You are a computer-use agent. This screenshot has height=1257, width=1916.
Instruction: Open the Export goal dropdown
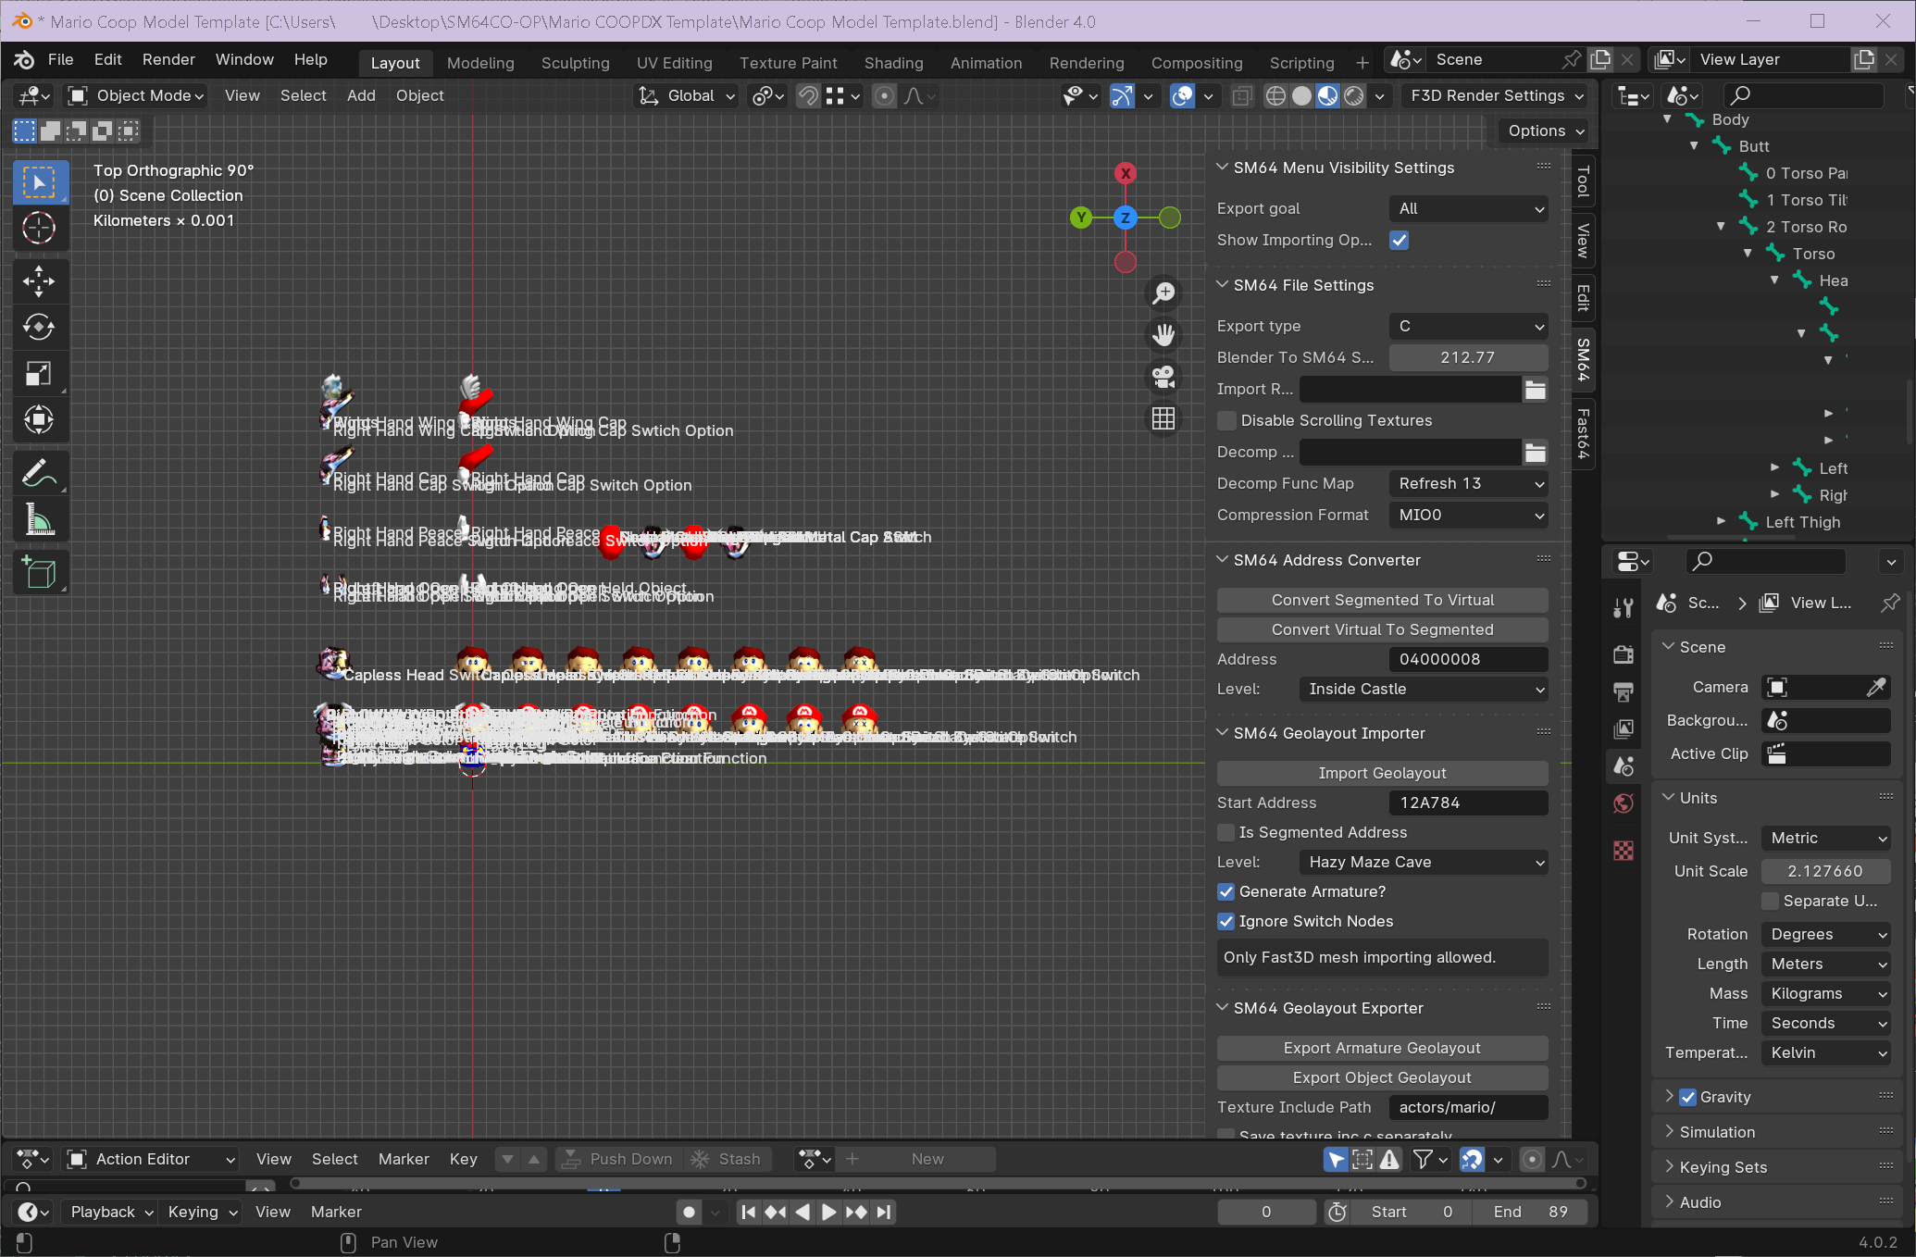(x=1469, y=209)
